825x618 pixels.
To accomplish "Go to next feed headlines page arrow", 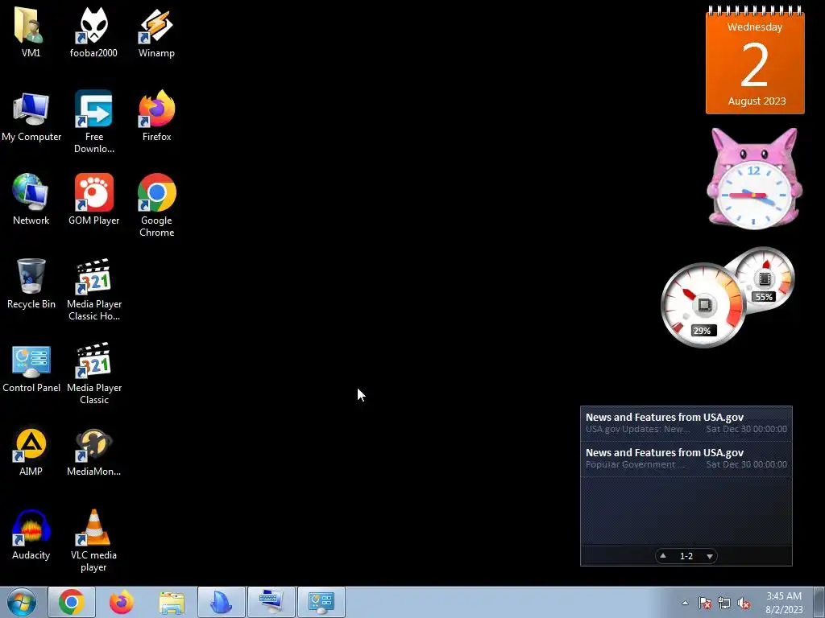I will pyautogui.click(x=710, y=556).
